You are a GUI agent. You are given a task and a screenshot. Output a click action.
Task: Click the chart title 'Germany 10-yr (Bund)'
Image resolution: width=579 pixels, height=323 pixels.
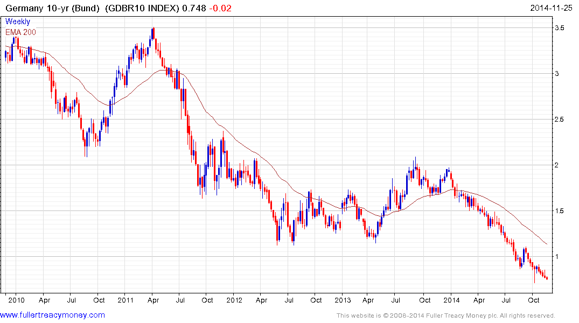[x=53, y=8]
